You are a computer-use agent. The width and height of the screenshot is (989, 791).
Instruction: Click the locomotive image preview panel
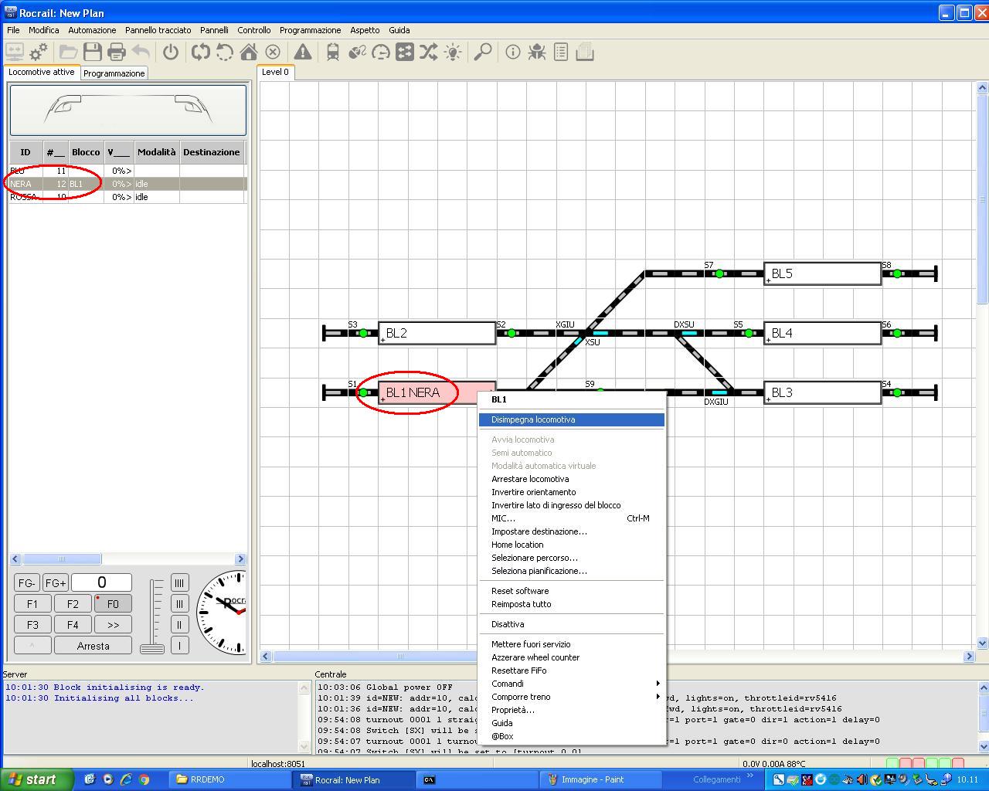[128, 110]
